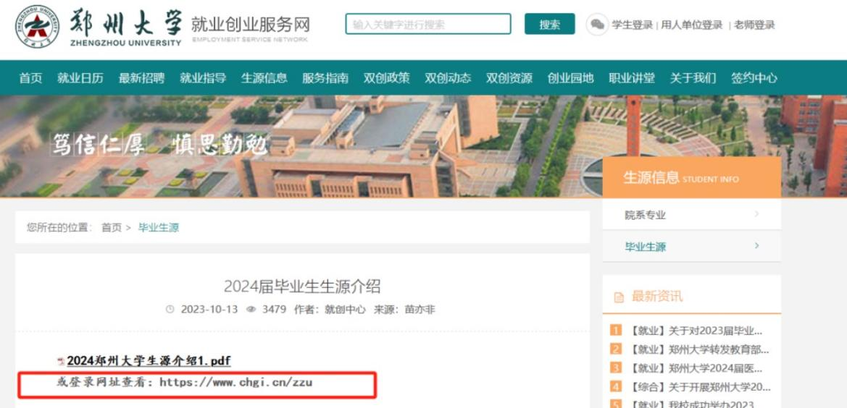This screenshot has height=408, width=847.
Task: Select 双创政策 in the navigation bar
Action: 386,78
